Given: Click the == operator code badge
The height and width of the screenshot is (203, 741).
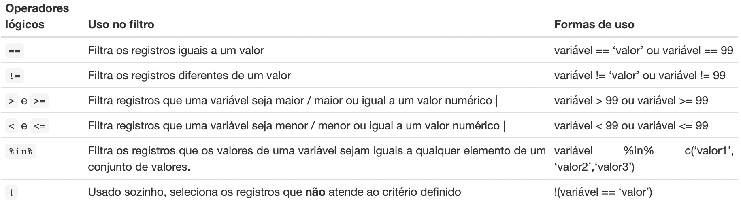Looking at the screenshot, I should click(x=15, y=51).
